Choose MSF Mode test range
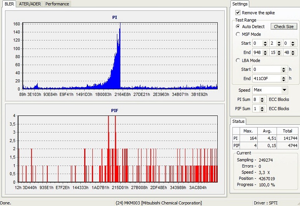300x206 pixels. tap(238, 34)
